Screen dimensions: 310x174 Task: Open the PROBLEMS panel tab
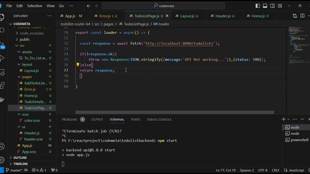[69, 119]
